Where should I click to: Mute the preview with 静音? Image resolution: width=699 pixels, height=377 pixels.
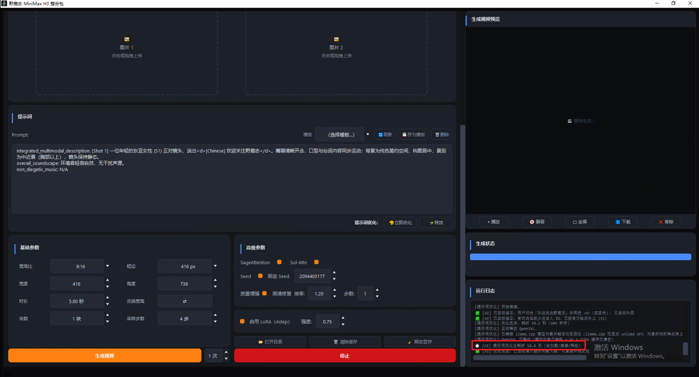[x=537, y=222]
